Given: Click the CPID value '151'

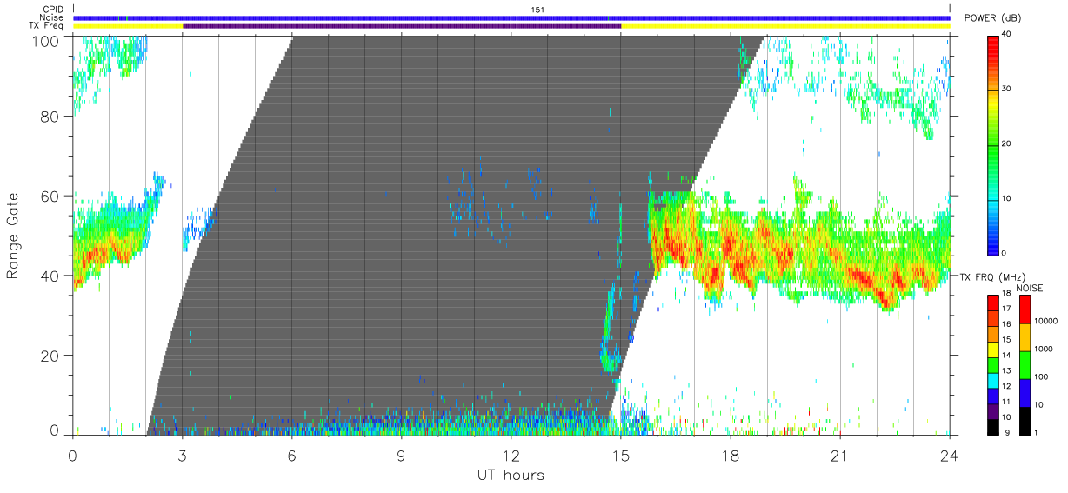Looking at the screenshot, I should [537, 10].
